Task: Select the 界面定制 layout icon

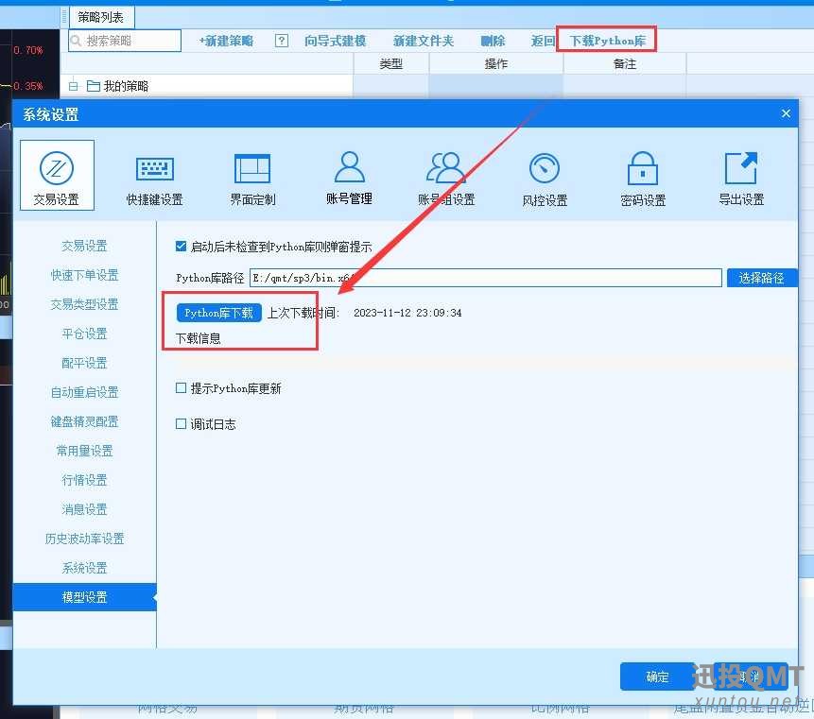Action: pyautogui.click(x=252, y=177)
